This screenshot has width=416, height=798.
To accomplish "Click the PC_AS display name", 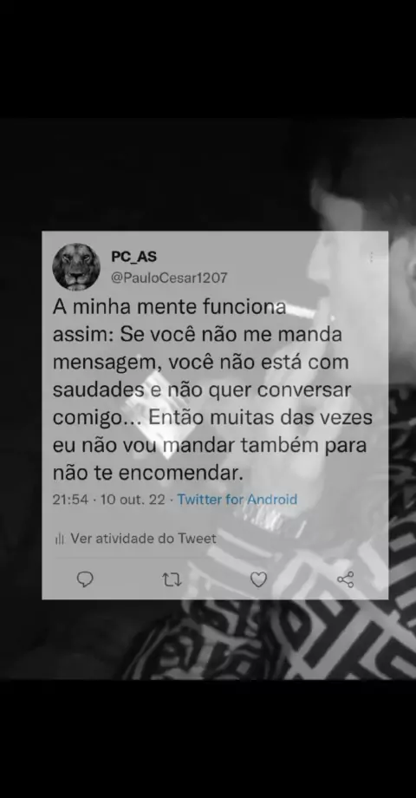I will click(x=134, y=257).
